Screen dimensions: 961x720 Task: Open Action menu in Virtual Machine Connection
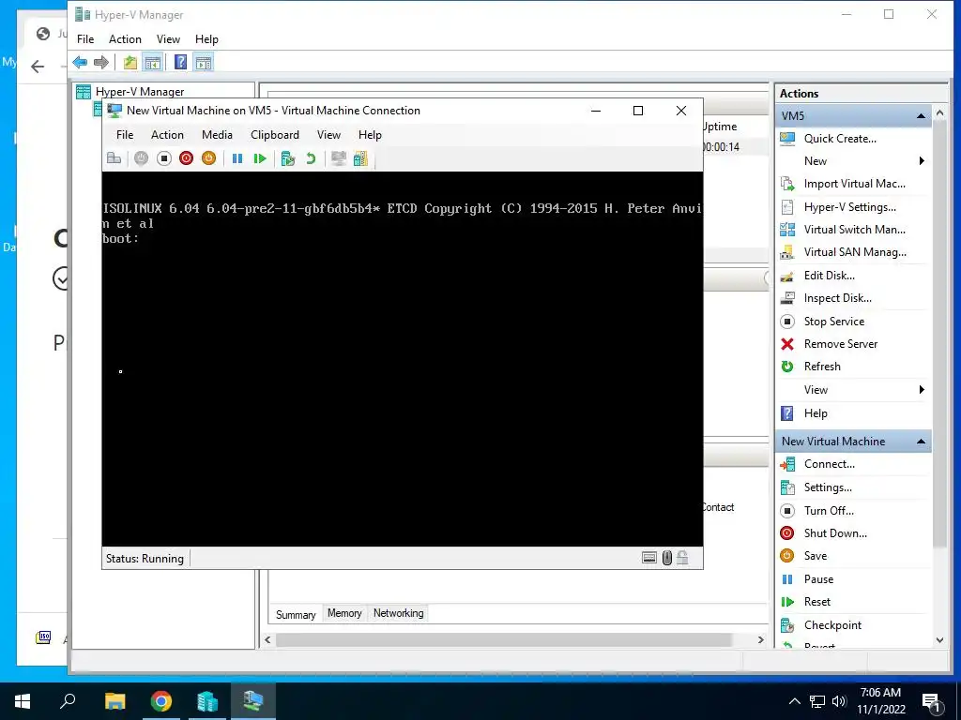click(x=167, y=135)
